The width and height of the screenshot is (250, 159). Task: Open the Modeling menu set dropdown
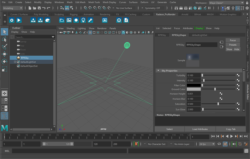click(12, 8)
